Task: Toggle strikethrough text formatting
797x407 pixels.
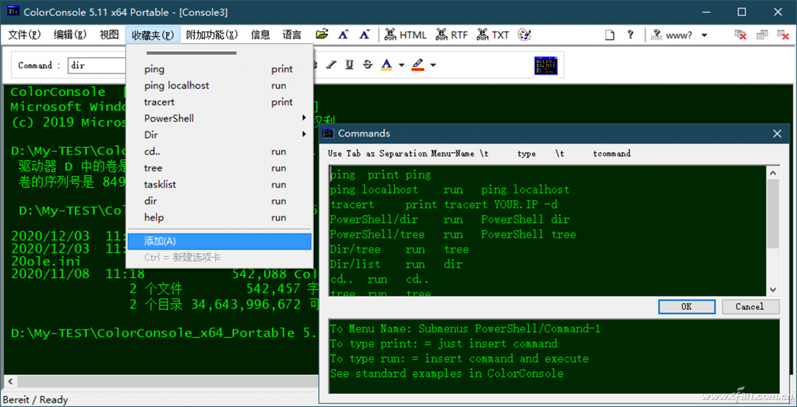Action: (367, 65)
